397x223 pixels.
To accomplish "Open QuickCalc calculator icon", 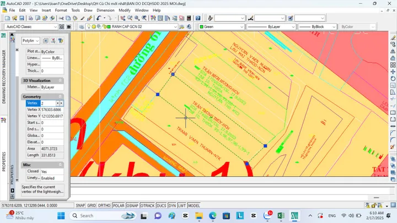I will tap(189, 18).
